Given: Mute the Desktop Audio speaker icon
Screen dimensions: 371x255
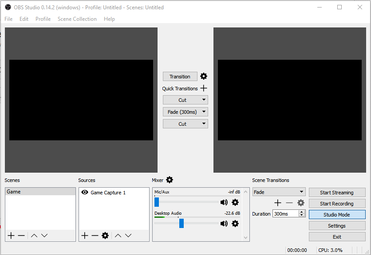Looking at the screenshot, I should (224, 224).
